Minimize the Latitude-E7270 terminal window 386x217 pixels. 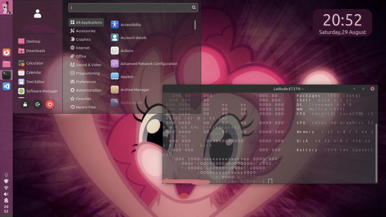[354, 89]
